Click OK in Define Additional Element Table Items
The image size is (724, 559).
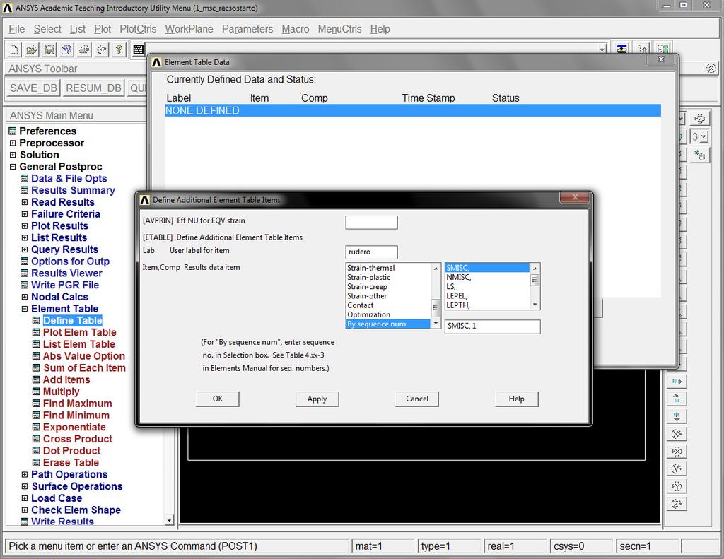click(218, 399)
